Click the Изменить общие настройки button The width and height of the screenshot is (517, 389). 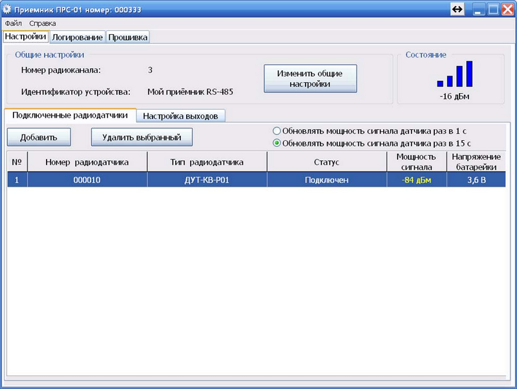tap(310, 78)
